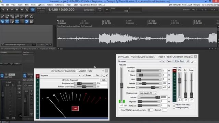The image size is (219, 123).
Task: Solo the Tom-Cheetham track in mixer
Action: pos(31,91)
